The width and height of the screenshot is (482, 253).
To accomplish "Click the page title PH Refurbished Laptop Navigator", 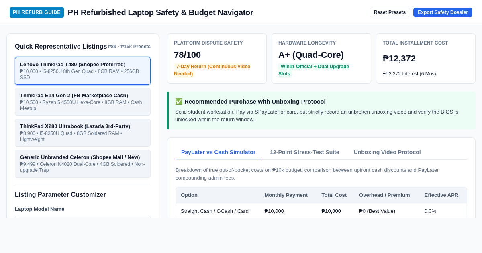I will [160, 12].
